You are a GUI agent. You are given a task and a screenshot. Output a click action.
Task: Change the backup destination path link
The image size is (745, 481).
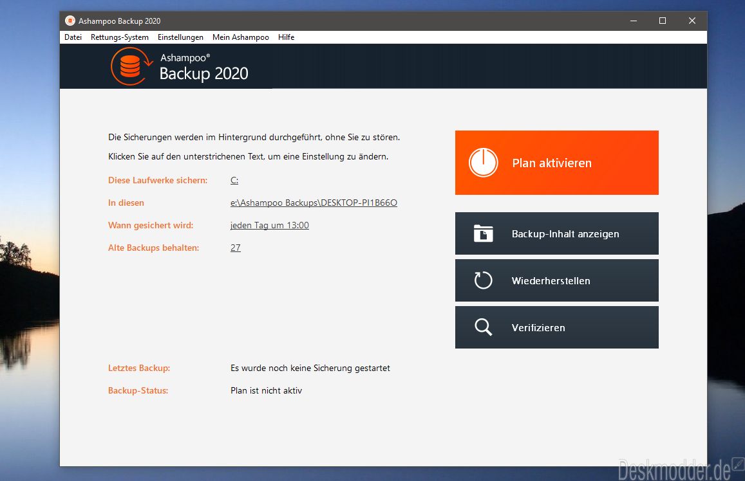click(314, 203)
